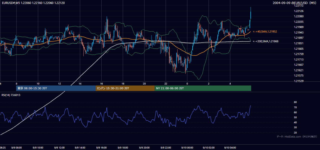Click hour label 8 under price chart
320x150 pixels.
pyautogui.click(x=17, y=83)
